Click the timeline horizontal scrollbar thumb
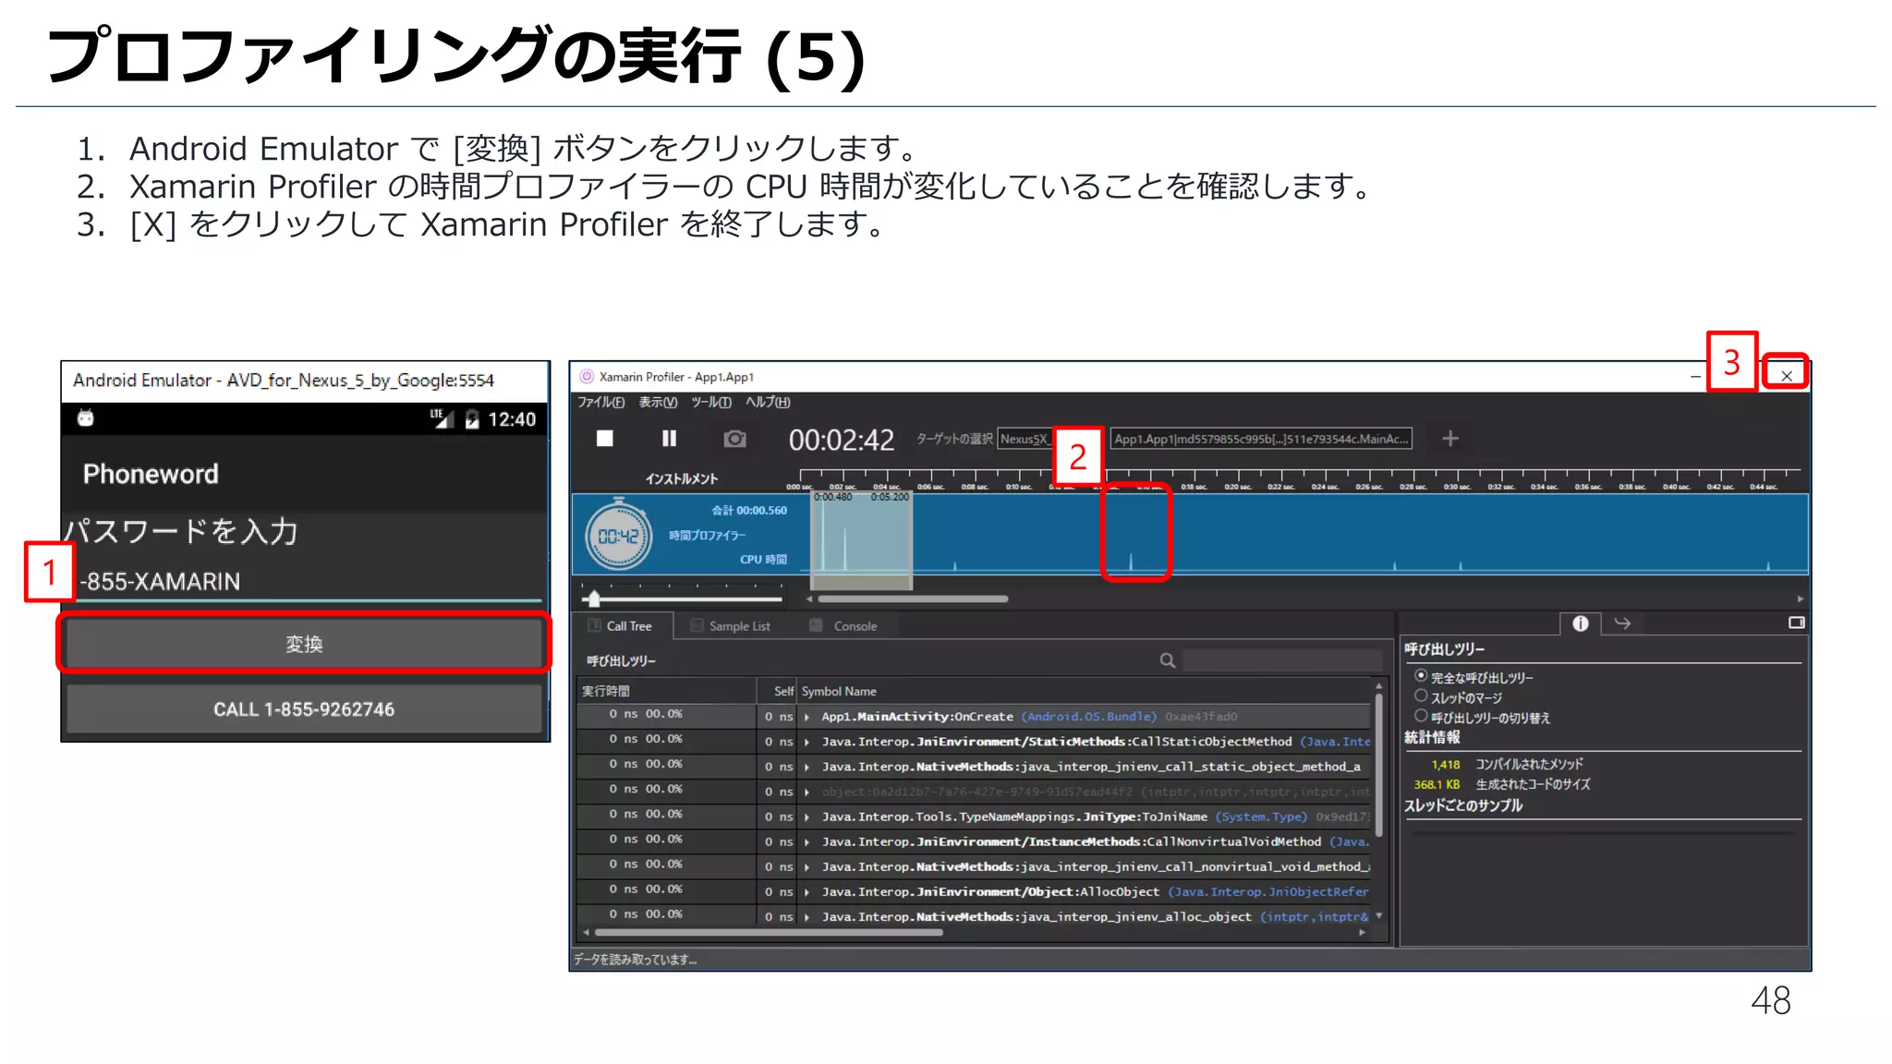Screen dimensions: 1892x1064 pyautogui.click(x=913, y=598)
